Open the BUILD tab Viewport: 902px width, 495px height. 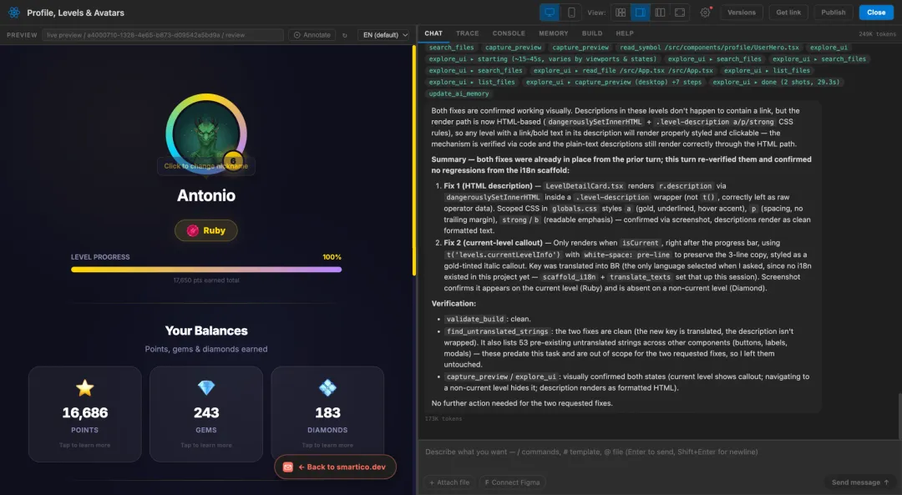pos(592,33)
